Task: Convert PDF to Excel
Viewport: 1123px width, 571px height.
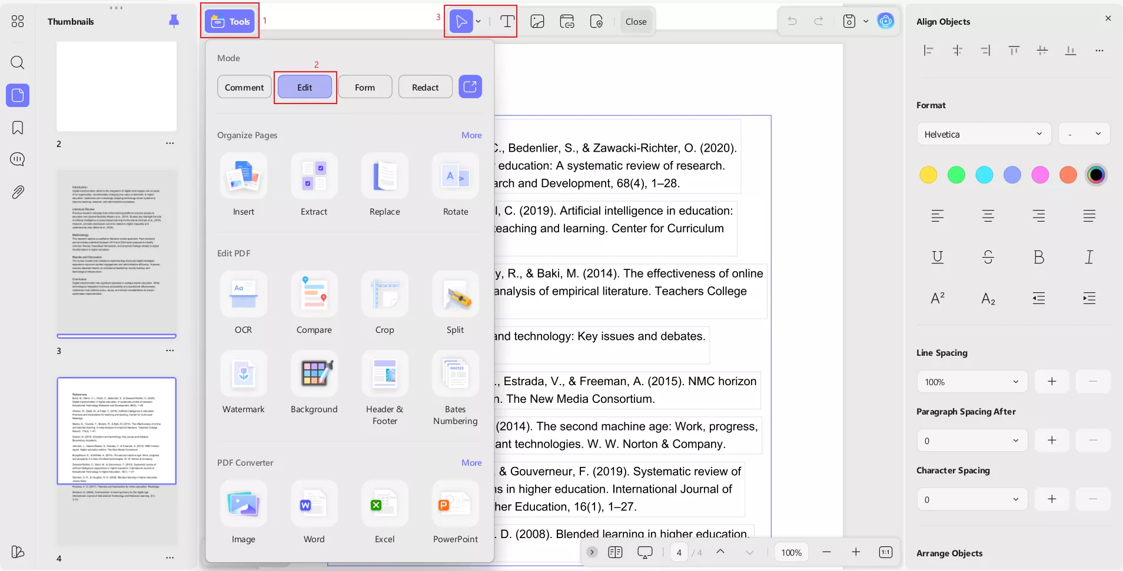Action: 385,503
